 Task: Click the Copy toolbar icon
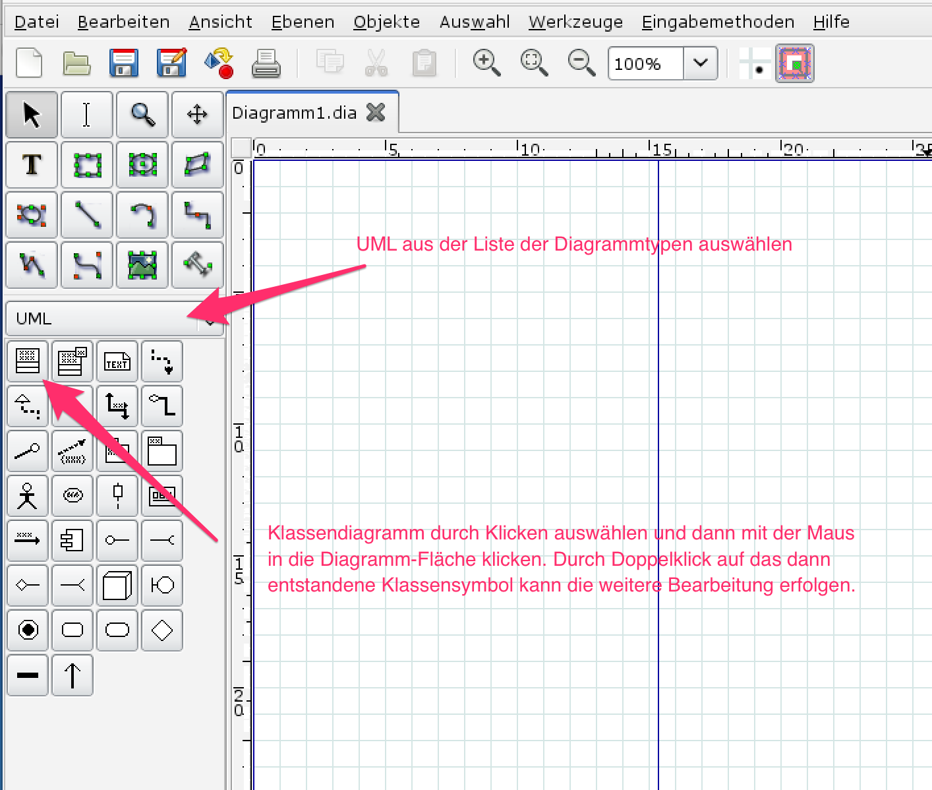(330, 62)
